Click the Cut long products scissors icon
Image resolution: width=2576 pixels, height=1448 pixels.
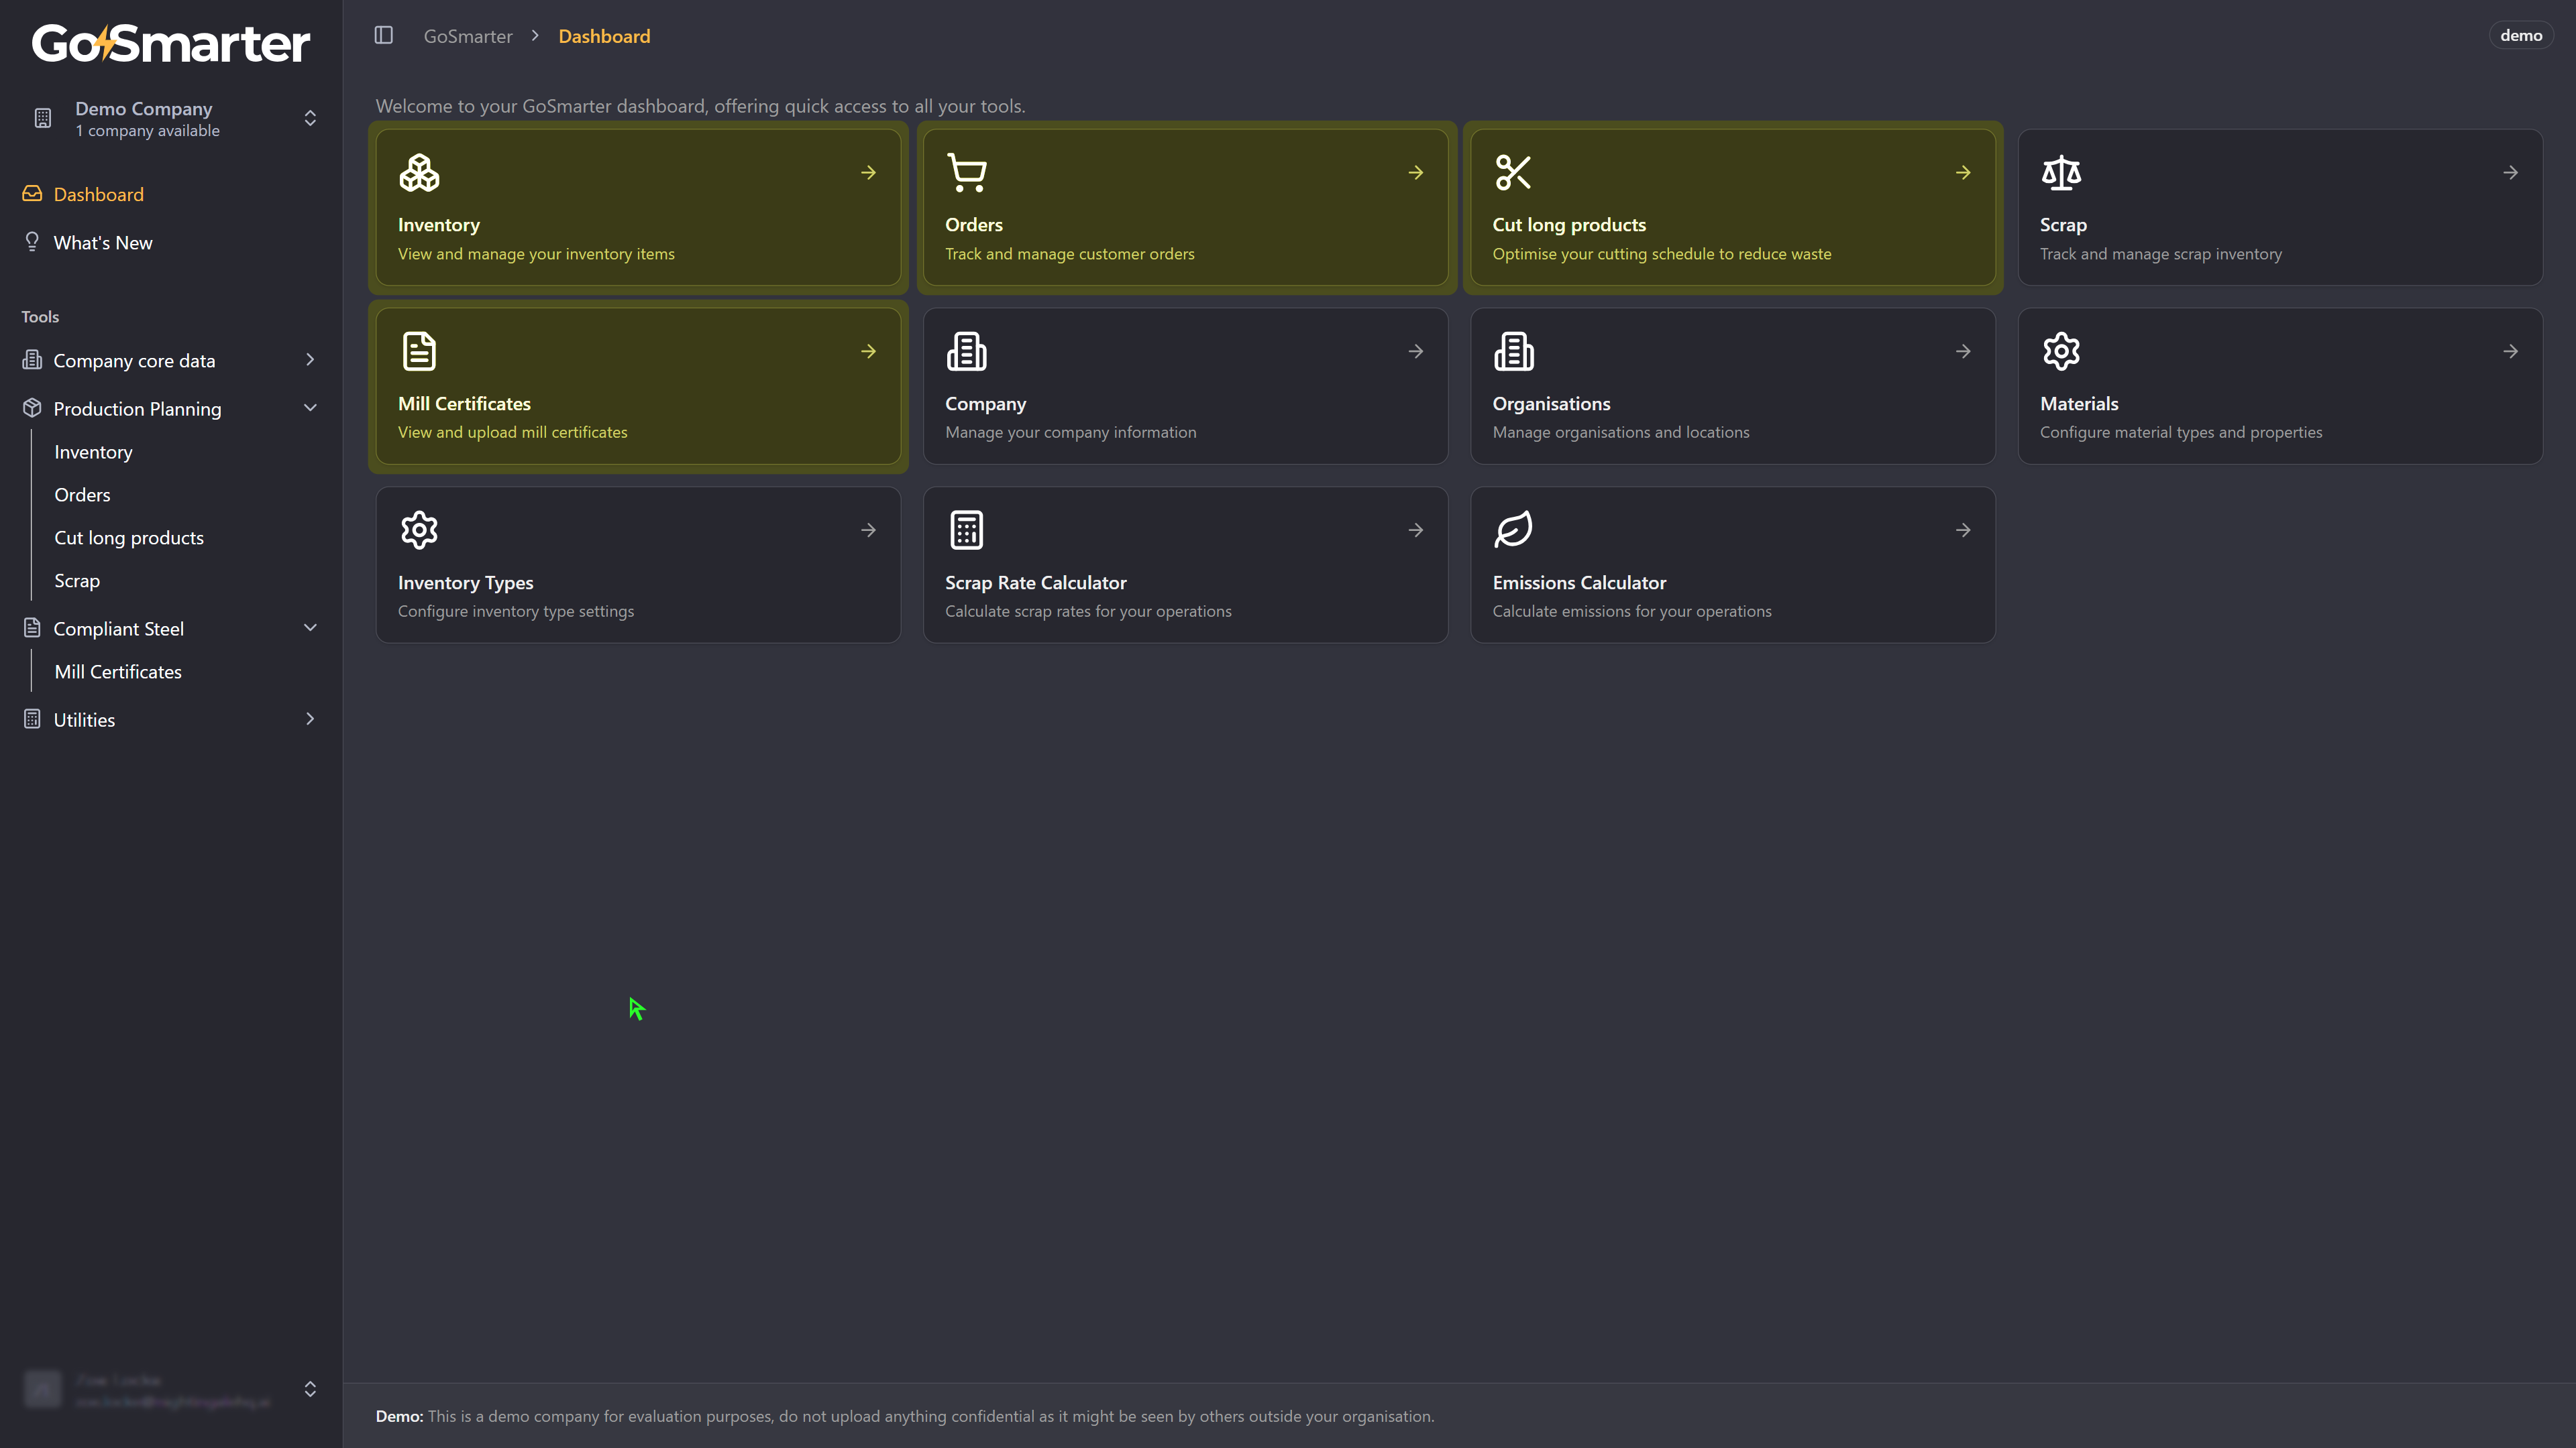[x=1513, y=173]
